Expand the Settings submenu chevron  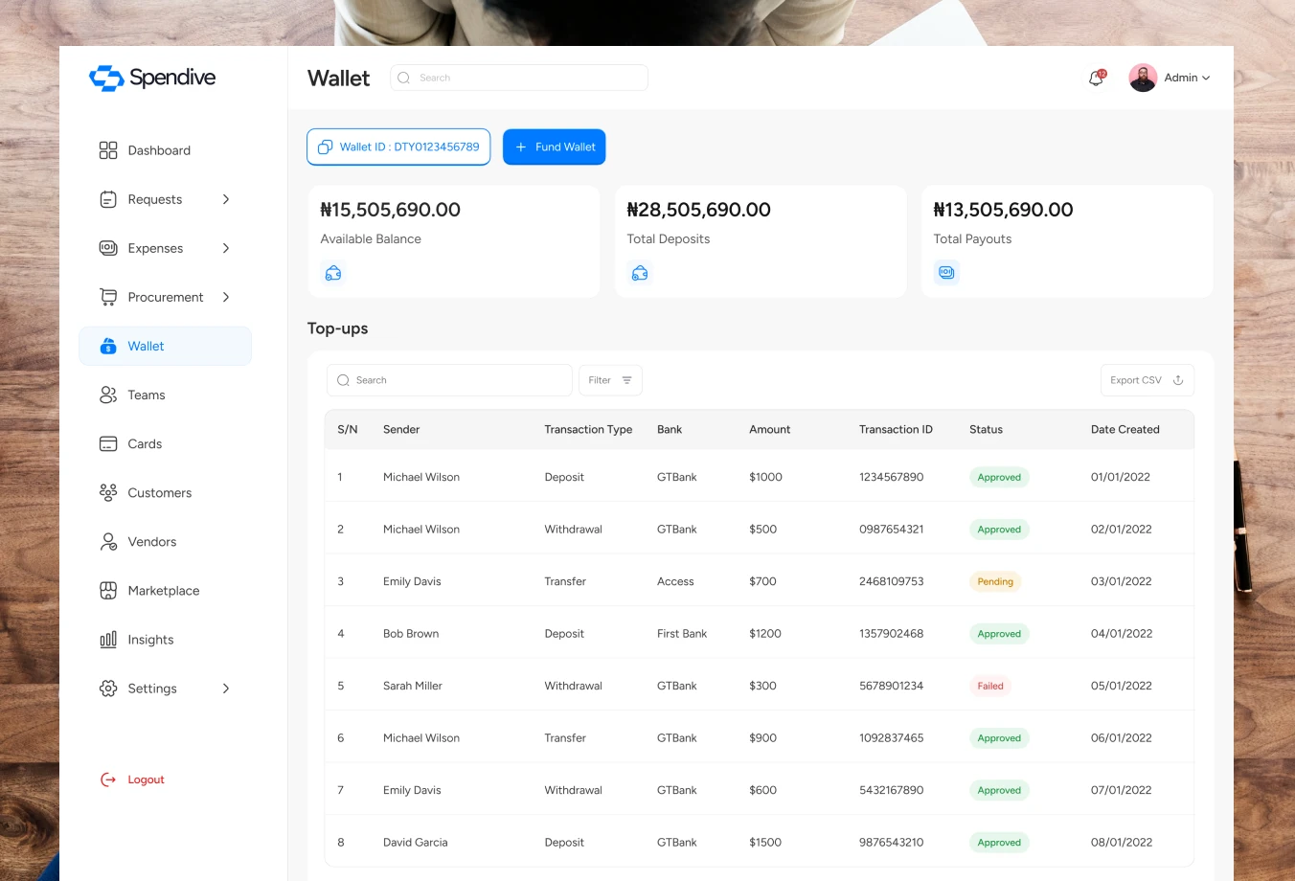[x=226, y=688]
